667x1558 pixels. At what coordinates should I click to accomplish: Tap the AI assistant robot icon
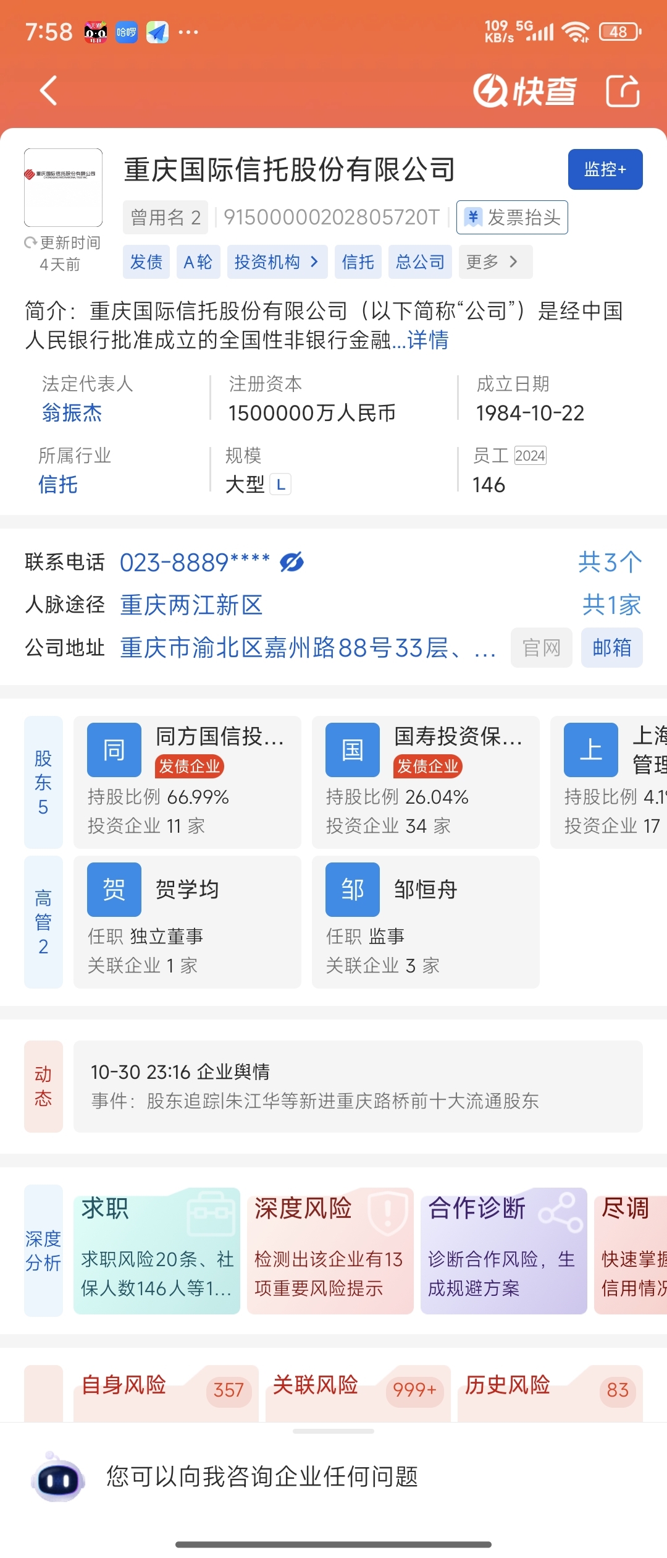58,1476
